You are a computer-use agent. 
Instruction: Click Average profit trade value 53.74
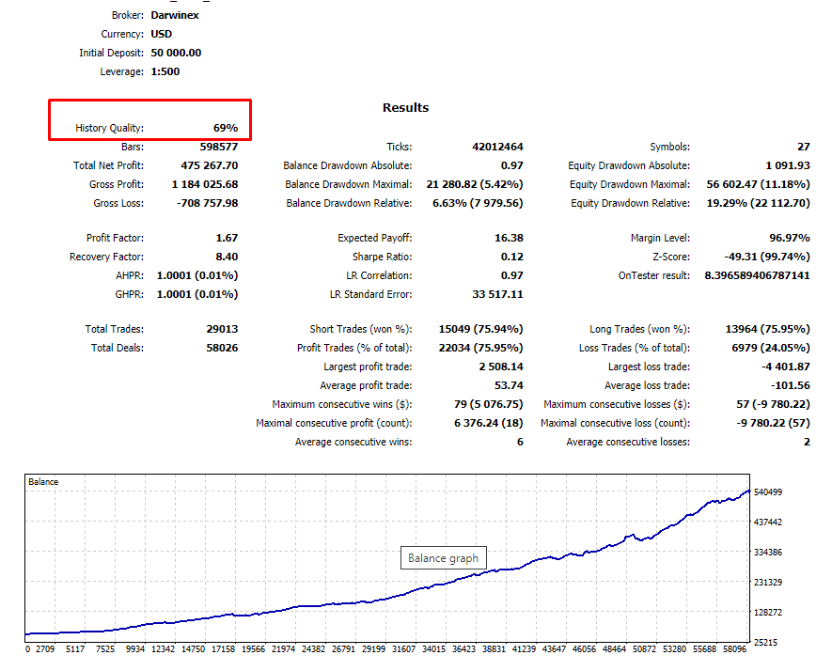coord(509,385)
